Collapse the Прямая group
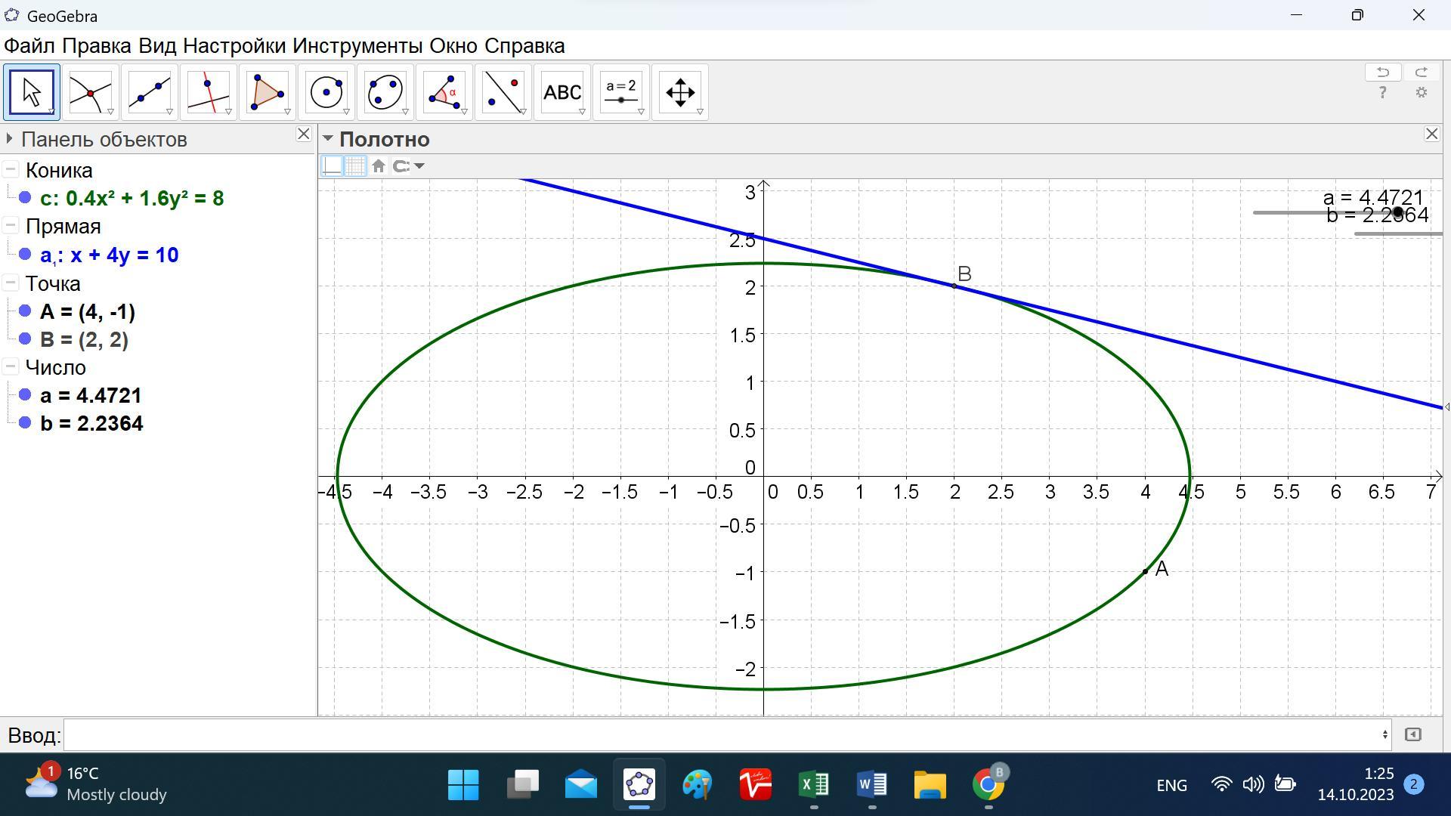The image size is (1451, 816). click(x=10, y=225)
